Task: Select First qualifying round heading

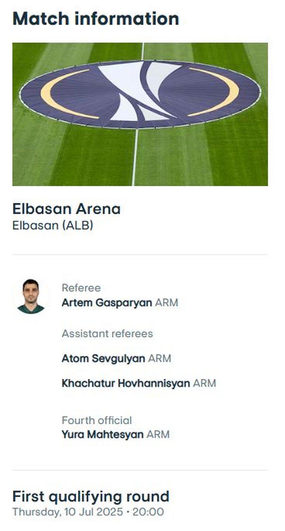Action: 91,496
